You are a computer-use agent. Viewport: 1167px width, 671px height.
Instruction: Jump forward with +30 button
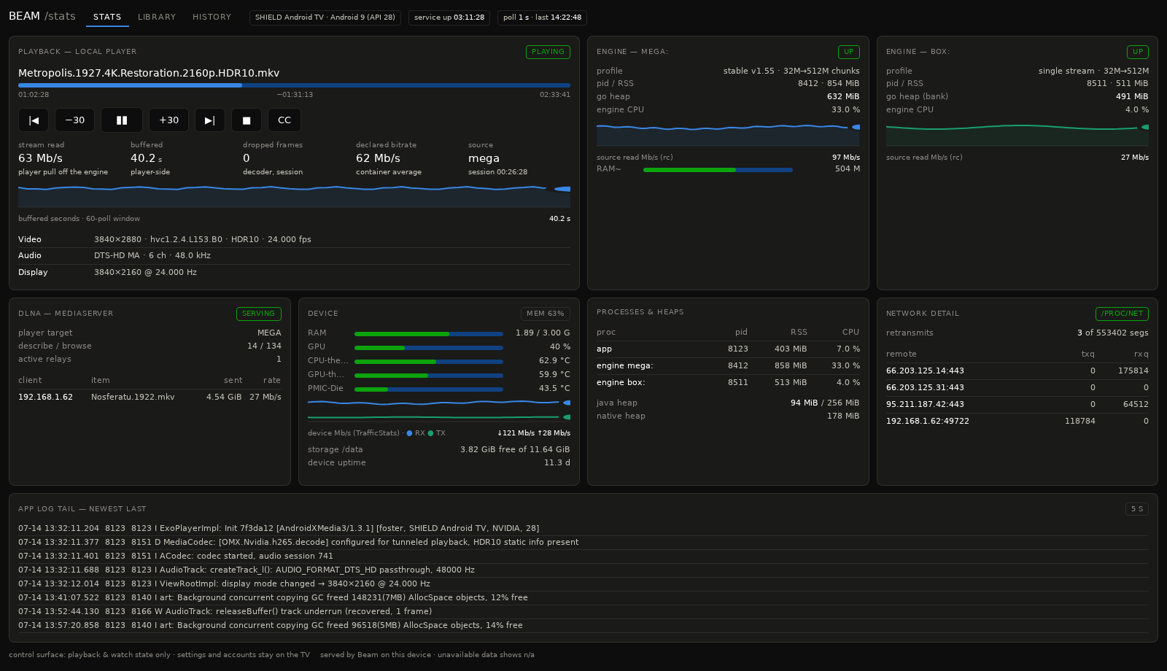click(168, 120)
